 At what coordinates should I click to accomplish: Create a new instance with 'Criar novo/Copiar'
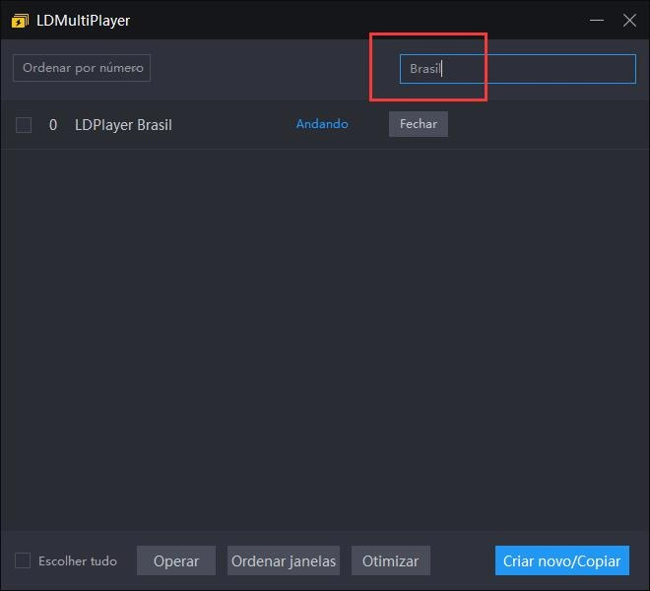[x=562, y=560]
